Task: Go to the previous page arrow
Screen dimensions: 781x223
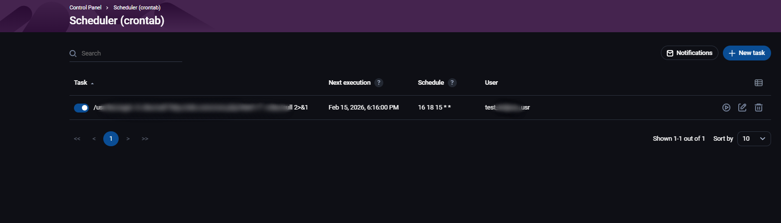Action: tap(94, 139)
